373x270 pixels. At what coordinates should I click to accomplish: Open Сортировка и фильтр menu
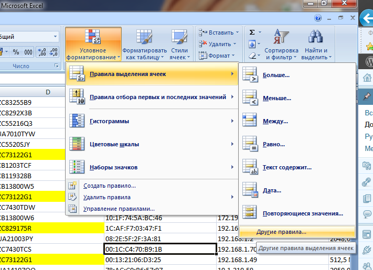[x=281, y=45]
